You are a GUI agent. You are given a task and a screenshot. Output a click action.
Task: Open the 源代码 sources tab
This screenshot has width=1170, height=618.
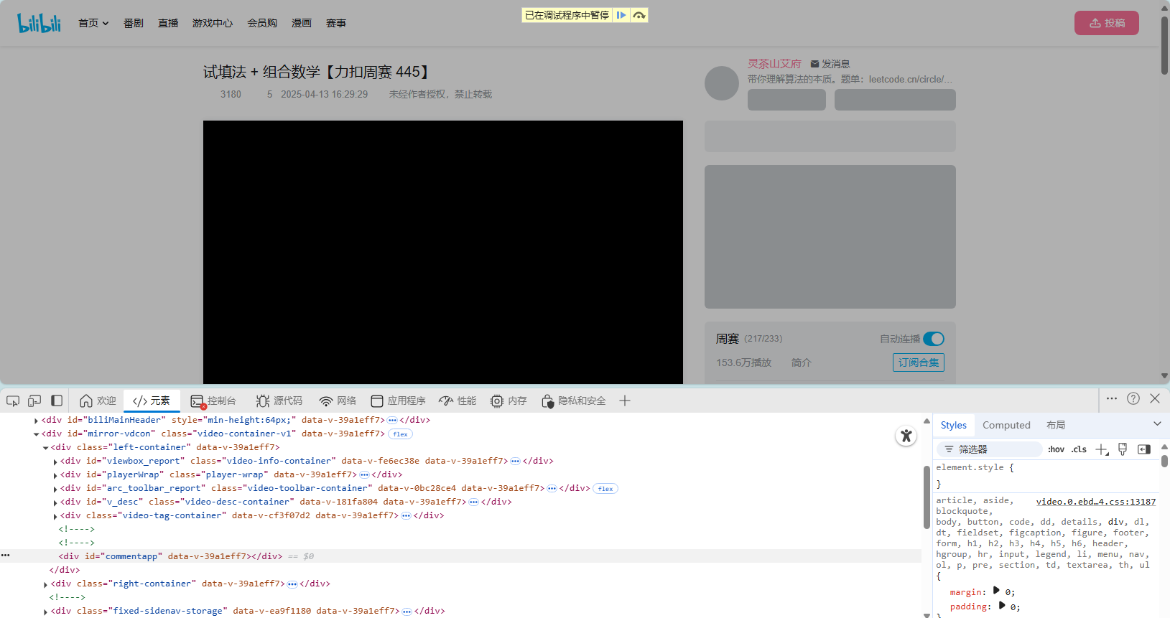[279, 401]
